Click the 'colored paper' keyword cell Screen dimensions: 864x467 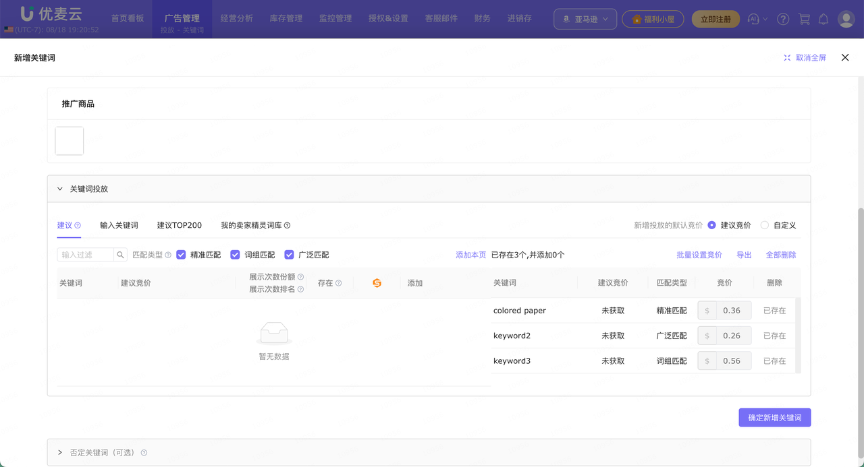[x=520, y=311]
